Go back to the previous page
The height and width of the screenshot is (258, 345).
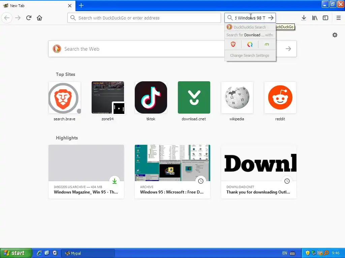tap(7, 18)
